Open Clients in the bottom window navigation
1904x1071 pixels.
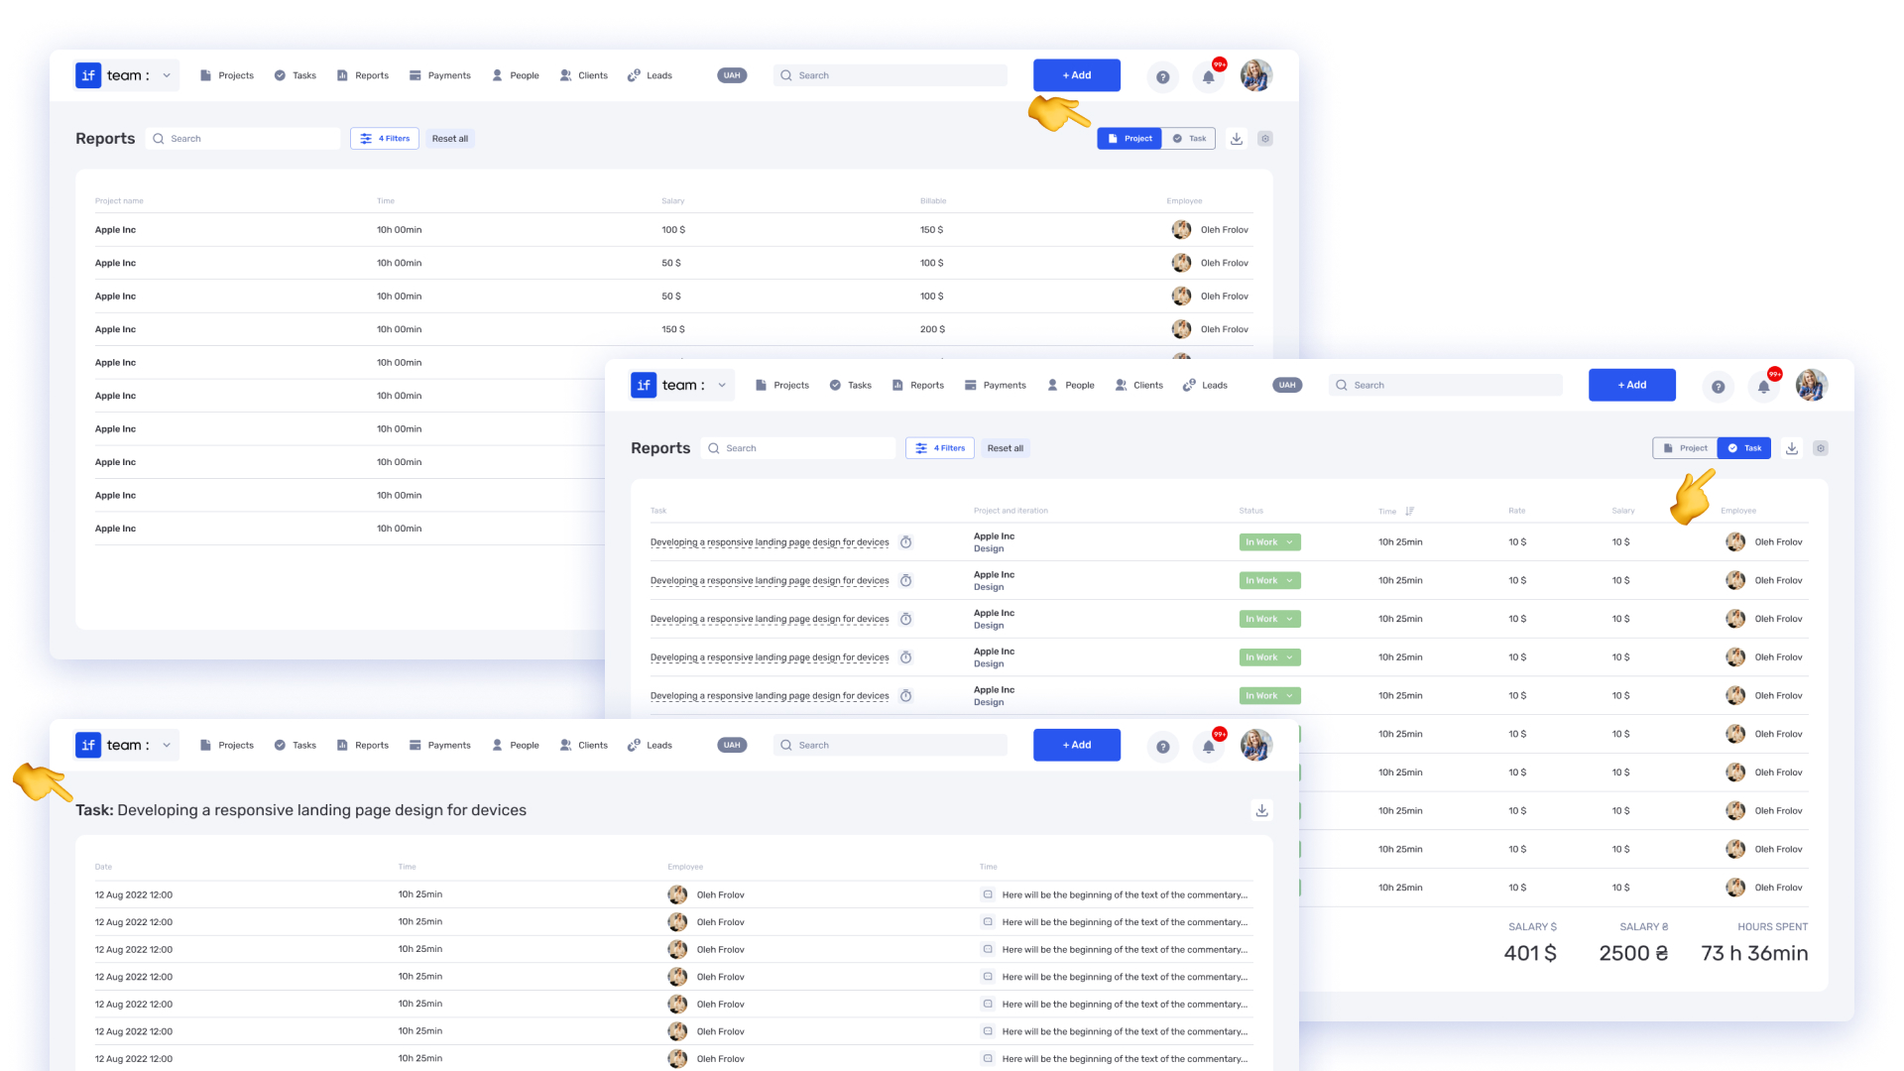[583, 745]
